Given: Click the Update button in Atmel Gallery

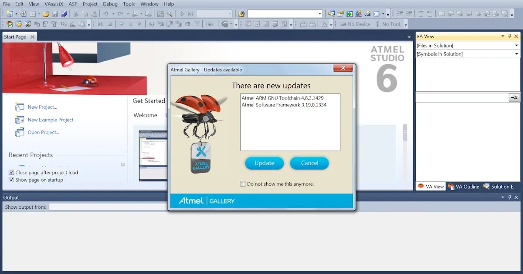Looking at the screenshot, I should point(265,163).
